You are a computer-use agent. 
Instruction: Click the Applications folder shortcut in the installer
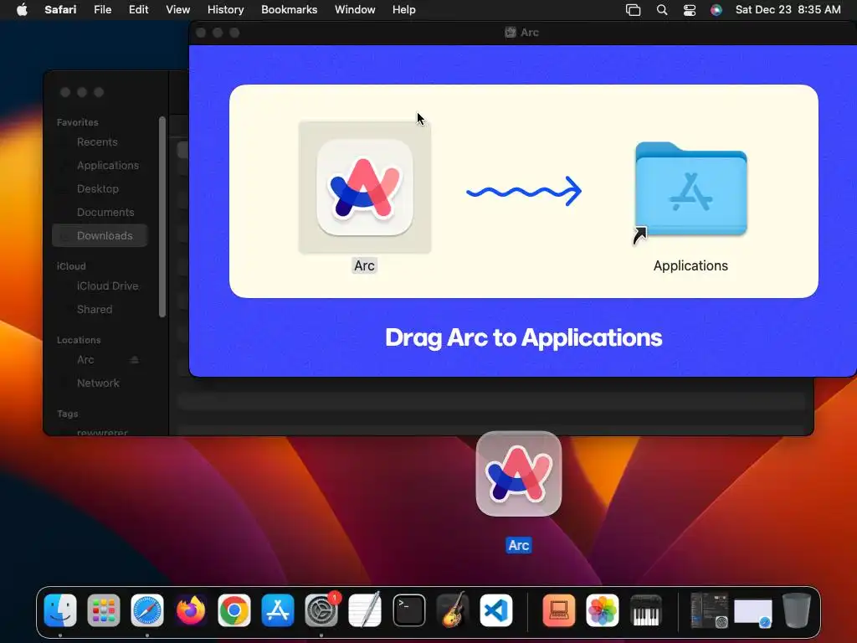(690, 190)
